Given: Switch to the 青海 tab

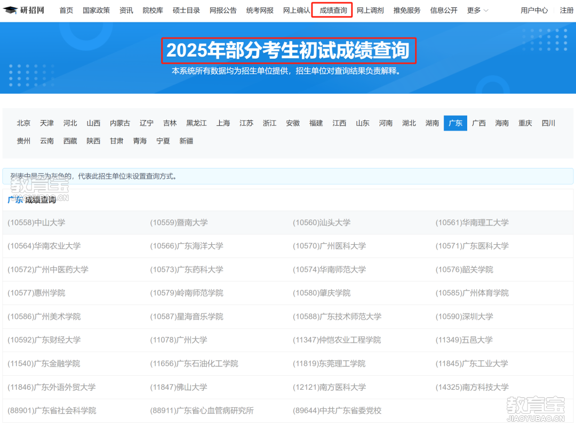Looking at the screenshot, I should tap(140, 141).
